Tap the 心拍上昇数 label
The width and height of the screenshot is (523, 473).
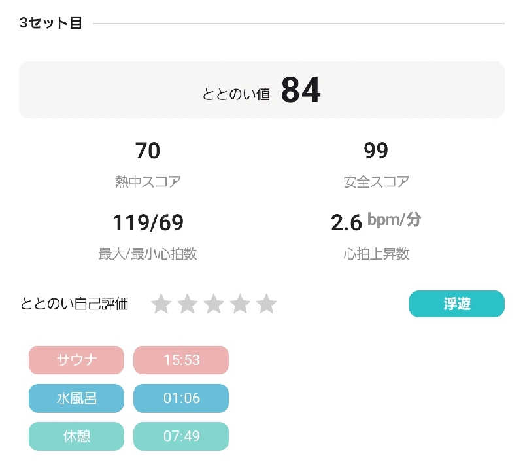point(376,254)
